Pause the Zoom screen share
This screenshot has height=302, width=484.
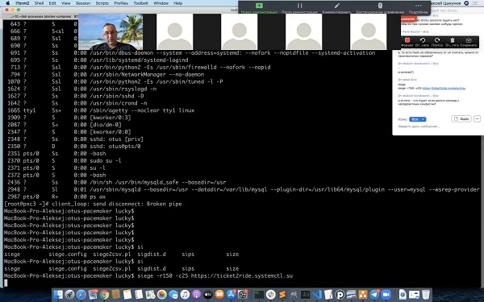(299, 6)
